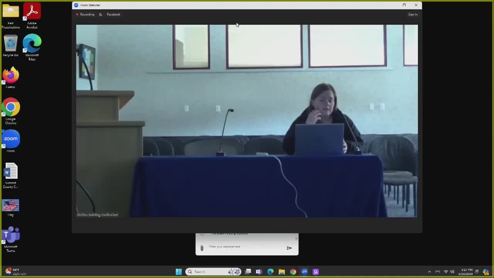The width and height of the screenshot is (494, 278).
Task: Send the chat message with arrow icon
Action: (x=289, y=248)
